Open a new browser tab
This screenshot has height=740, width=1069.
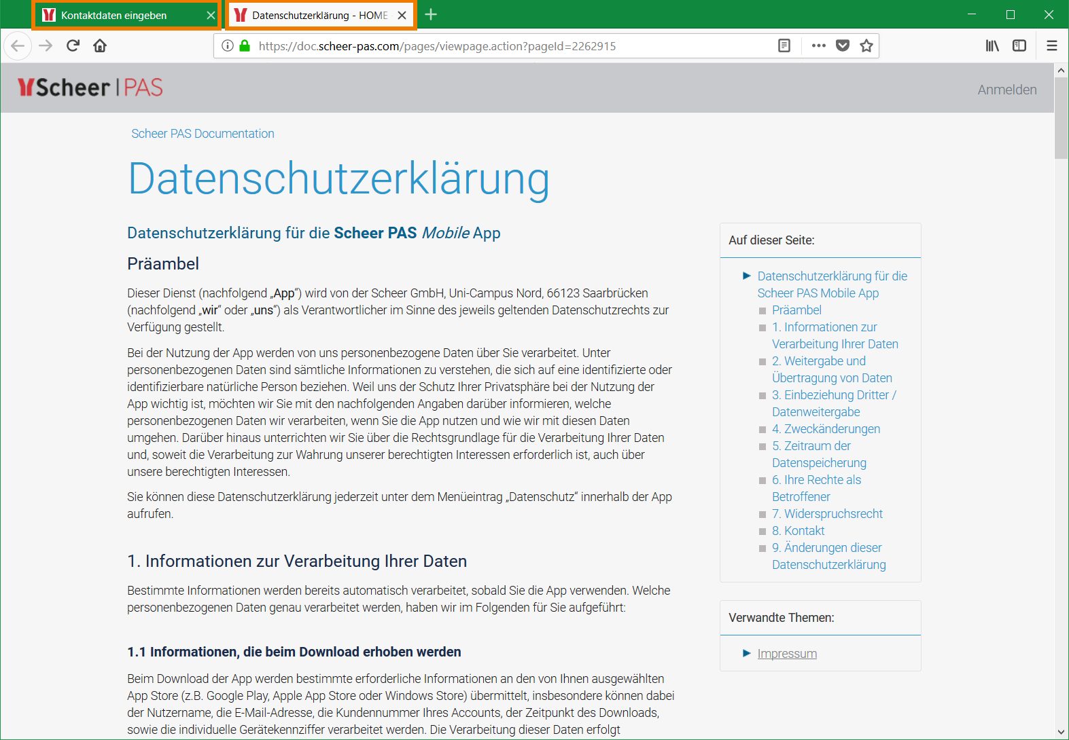pyautogui.click(x=431, y=14)
